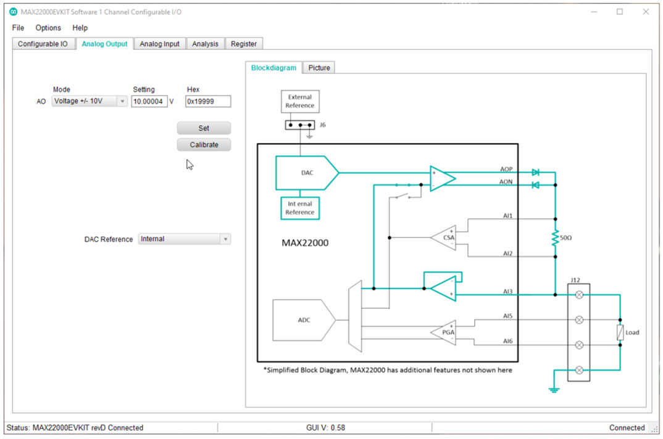This screenshot has height=439, width=663.
Task: Click the J6 jumper symbol
Action: pyautogui.click(x=299, y=125)
